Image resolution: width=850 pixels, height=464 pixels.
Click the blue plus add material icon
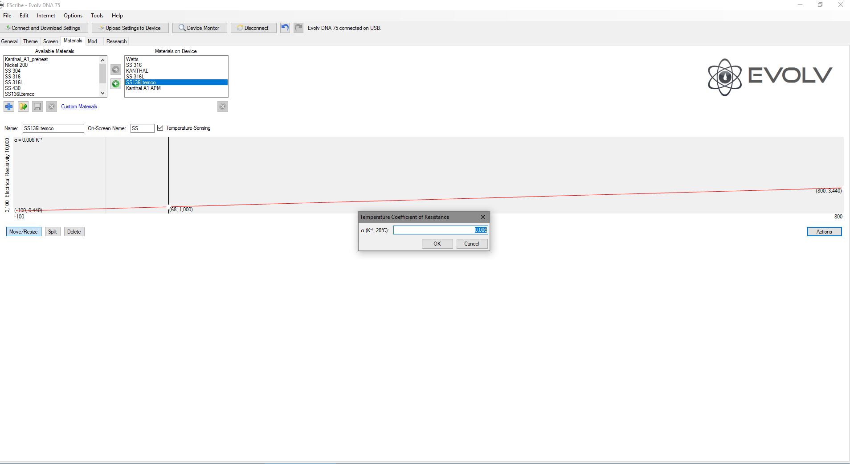9,107
